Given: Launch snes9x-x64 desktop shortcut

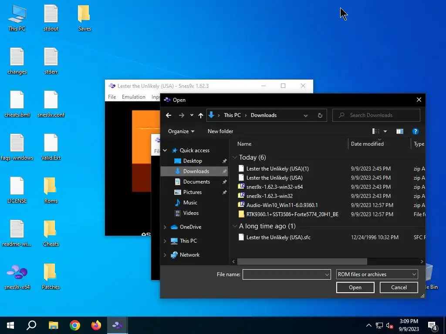Looking at the screenshot, I should point(17,276).
